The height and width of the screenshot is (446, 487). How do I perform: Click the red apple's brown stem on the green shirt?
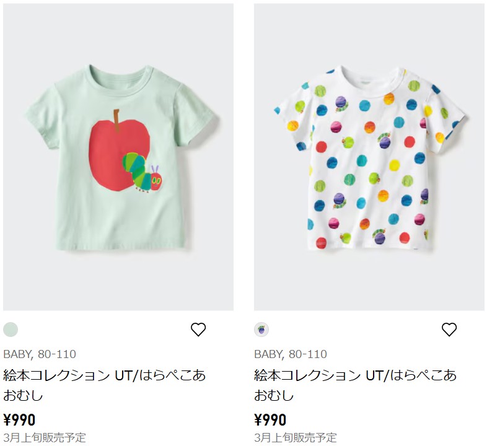116,116
